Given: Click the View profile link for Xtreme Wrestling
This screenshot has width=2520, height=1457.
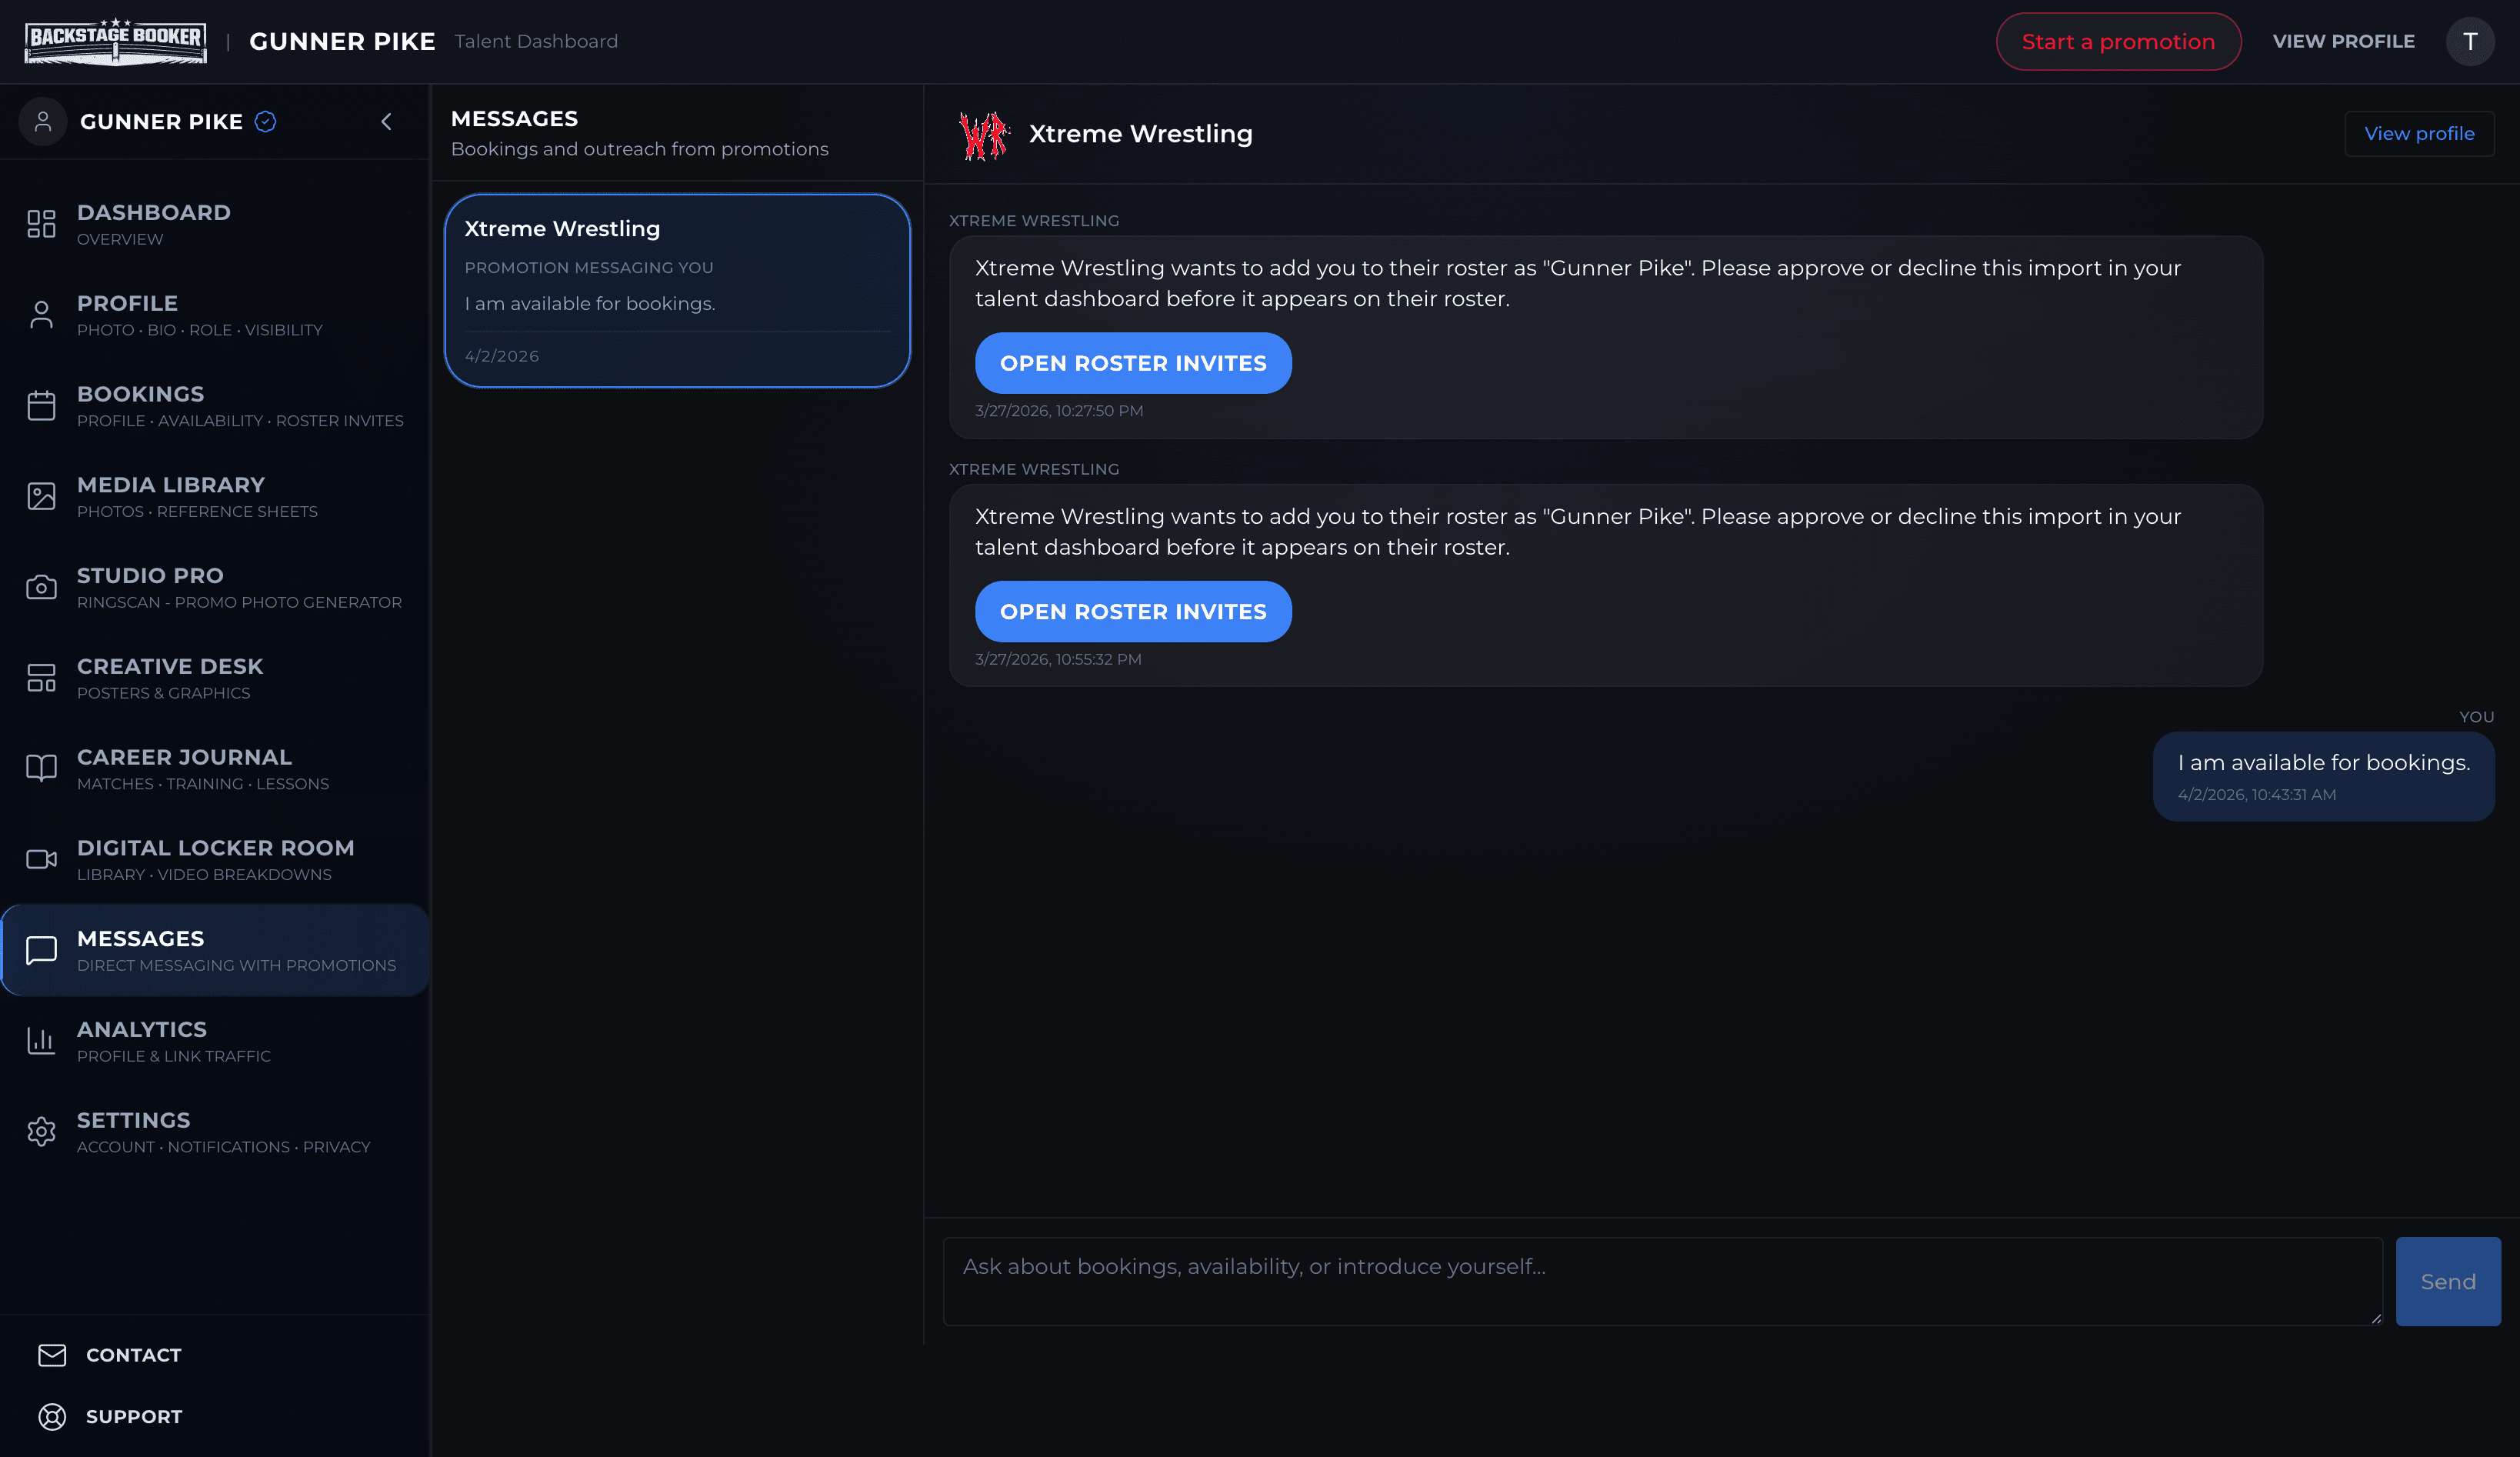Looking at the screenshot, I should 2418,134.
